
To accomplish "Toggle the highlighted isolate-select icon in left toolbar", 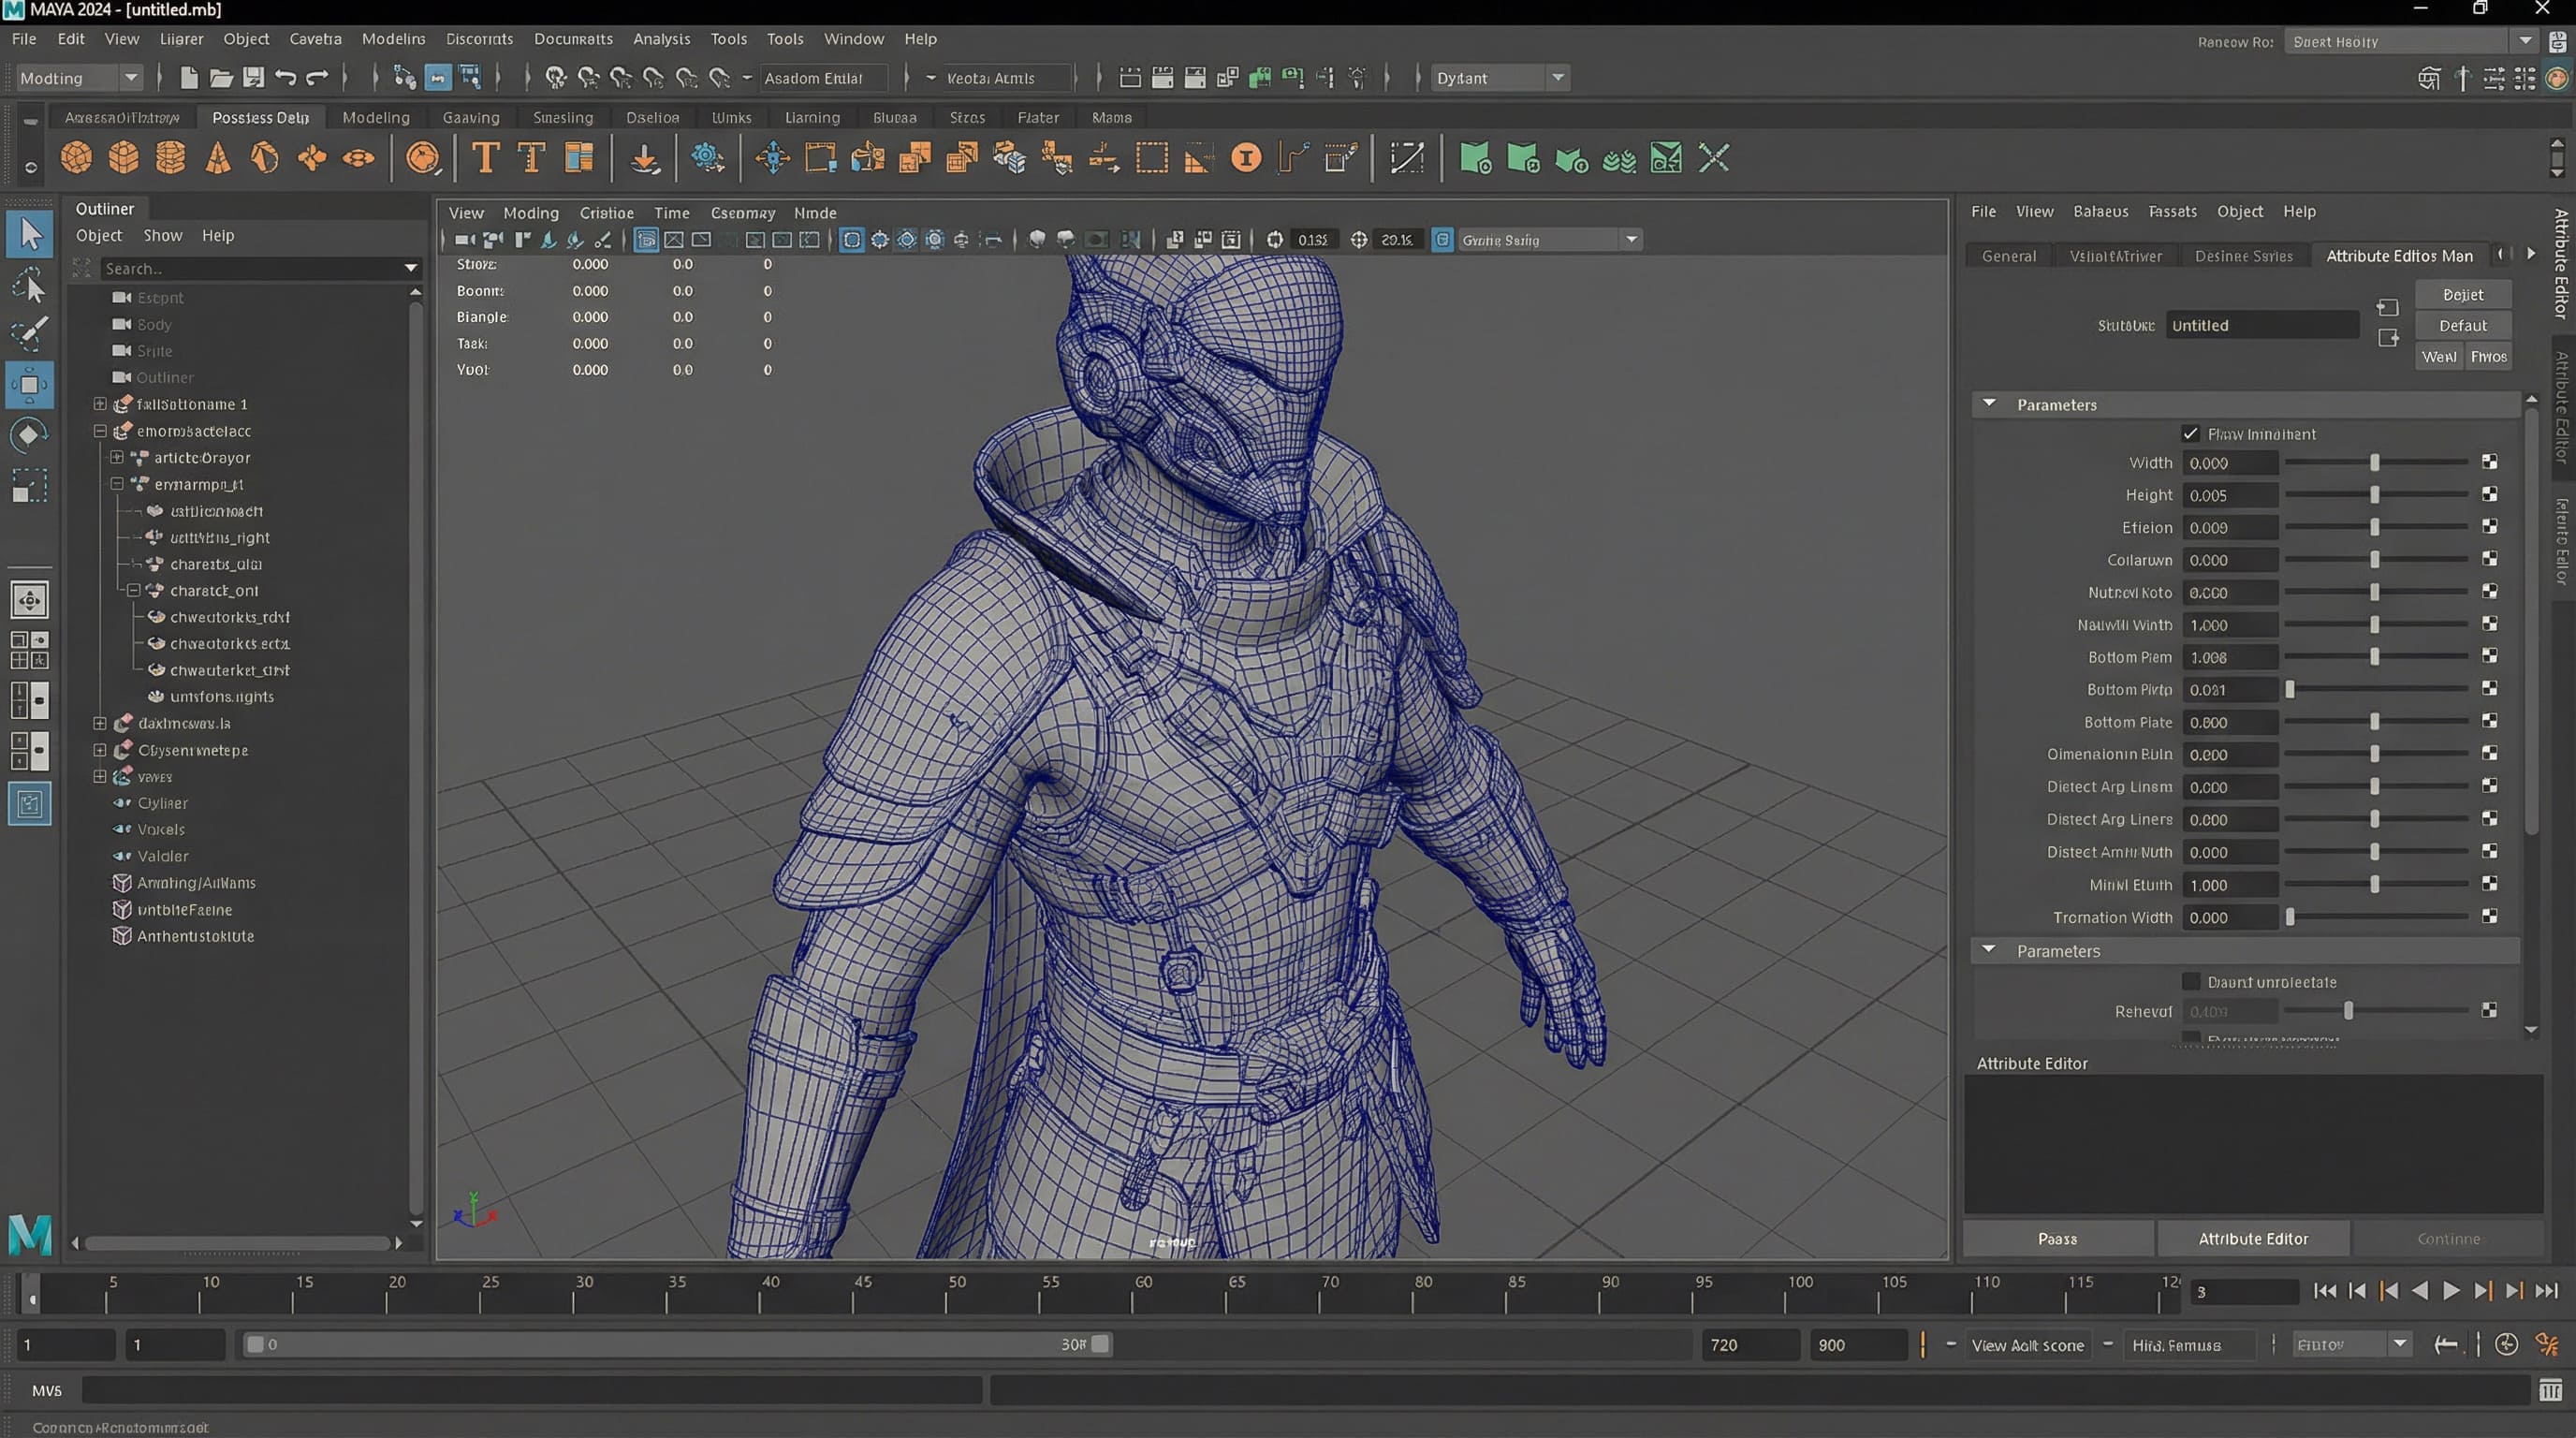I will 30,803.
